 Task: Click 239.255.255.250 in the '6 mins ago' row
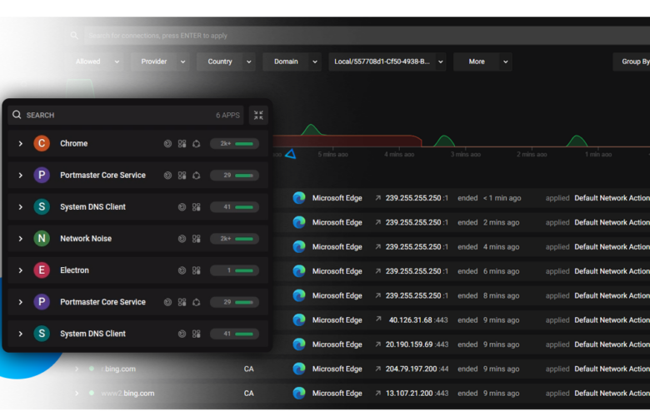(413, 271)
